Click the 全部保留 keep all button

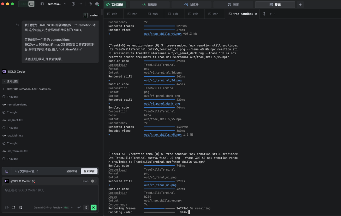pyautogui.click(x=89, y=171)
